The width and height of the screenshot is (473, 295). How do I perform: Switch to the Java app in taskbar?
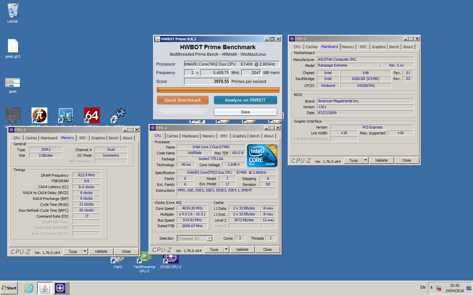(x=45, y=288)
